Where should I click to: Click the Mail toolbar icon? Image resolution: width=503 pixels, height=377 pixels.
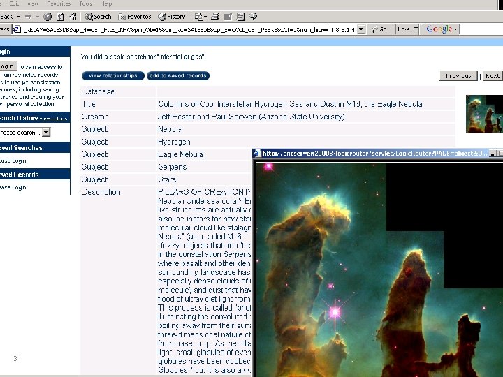[201, 17]
